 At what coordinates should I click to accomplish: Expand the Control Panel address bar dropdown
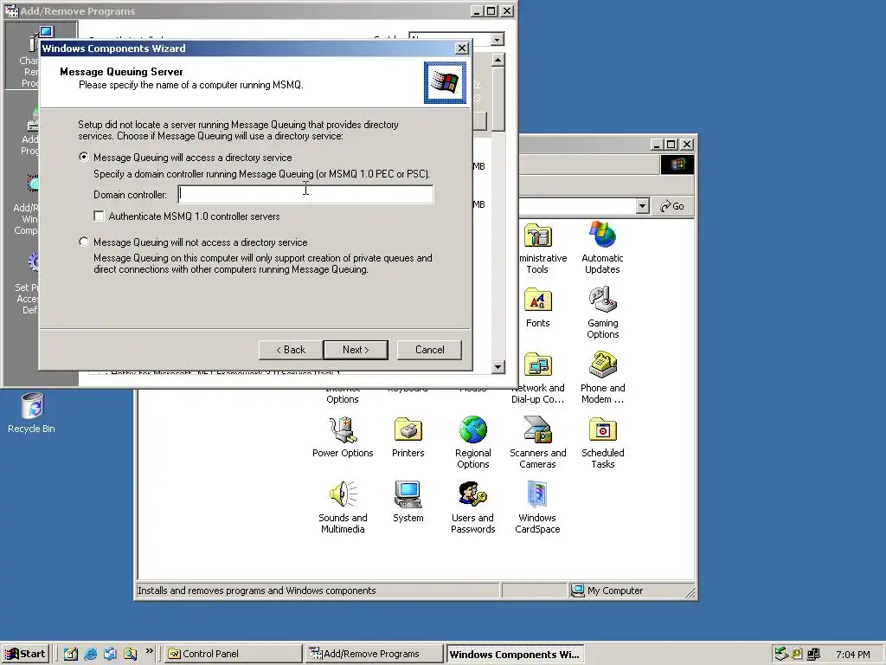pyautogui.click(x=642, y=206)
